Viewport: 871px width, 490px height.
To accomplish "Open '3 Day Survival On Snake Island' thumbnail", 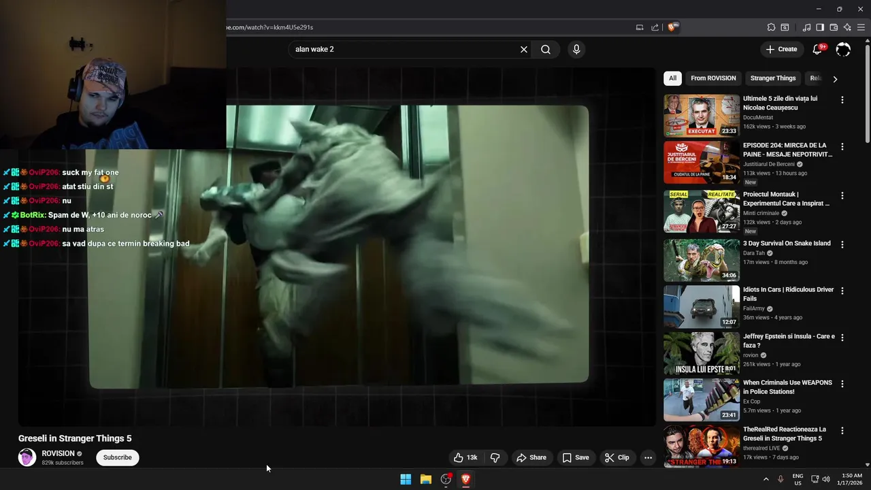I will click(x=702, y=260).
